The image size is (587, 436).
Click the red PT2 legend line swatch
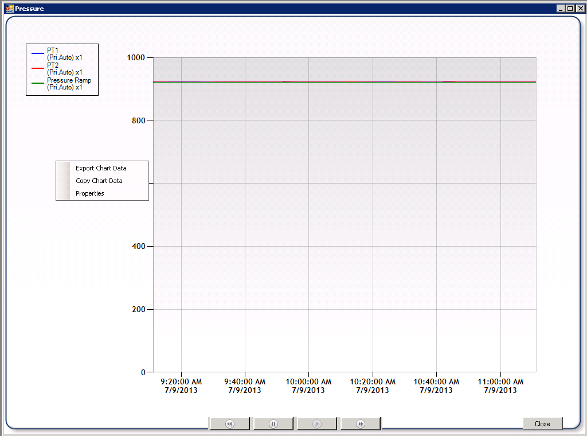38,68
